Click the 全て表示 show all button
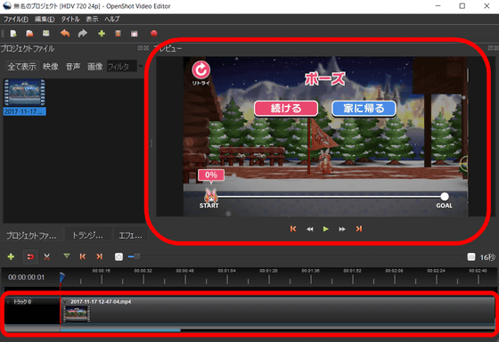 click(x=22, y=67)
